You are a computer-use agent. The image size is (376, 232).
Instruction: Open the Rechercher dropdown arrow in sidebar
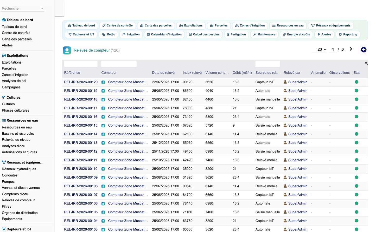[42, 9]
